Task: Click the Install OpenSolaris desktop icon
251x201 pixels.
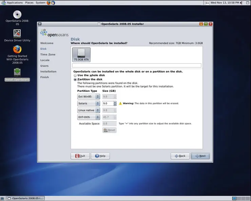Action: click(x=17, y=72)
